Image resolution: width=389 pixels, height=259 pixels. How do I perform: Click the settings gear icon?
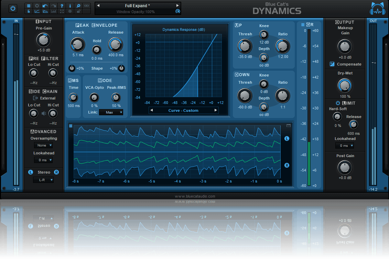coord(37,5)
